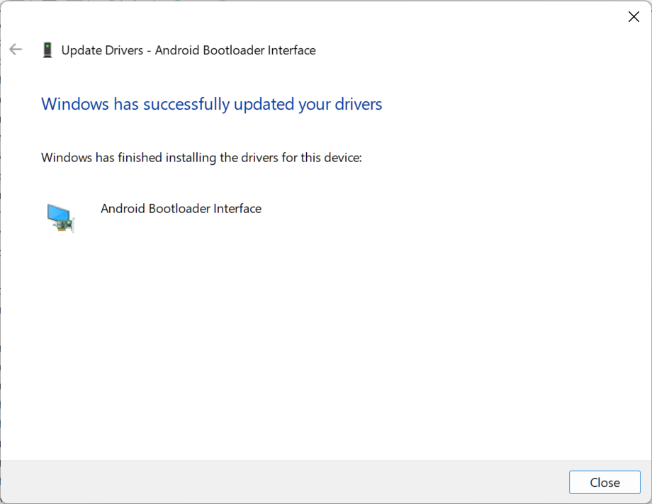Screen dimensions: 652x504
Task: Close the dialog with the X
Action: tap(634, 16)
